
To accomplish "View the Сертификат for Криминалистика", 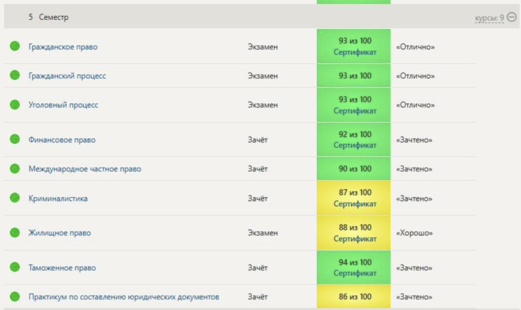I will [x=355, y=204].
